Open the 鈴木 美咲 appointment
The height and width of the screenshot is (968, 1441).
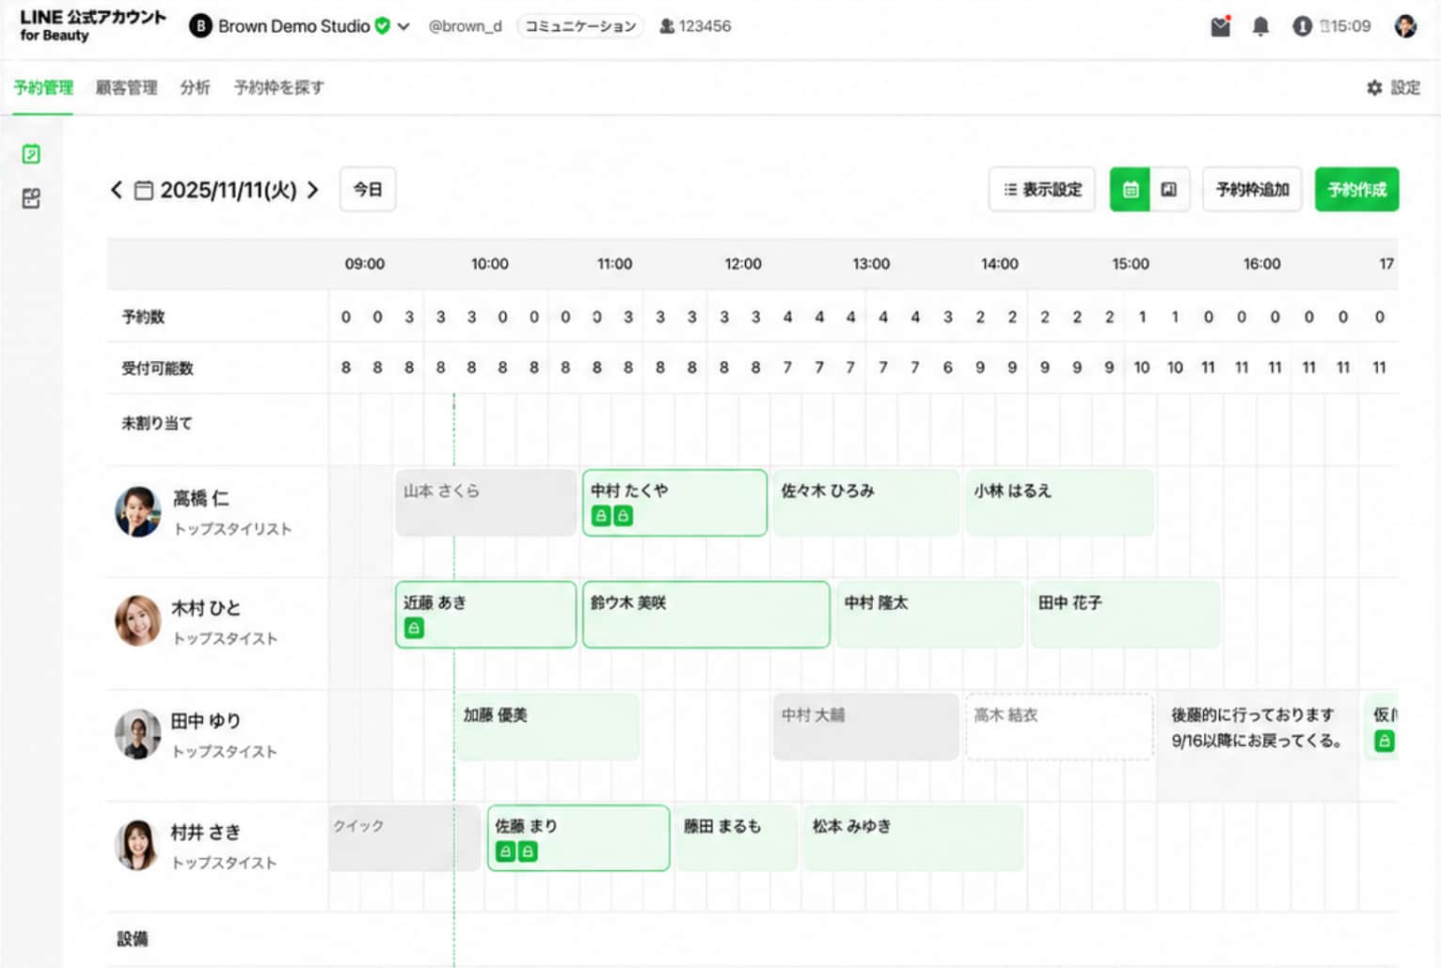705,615
